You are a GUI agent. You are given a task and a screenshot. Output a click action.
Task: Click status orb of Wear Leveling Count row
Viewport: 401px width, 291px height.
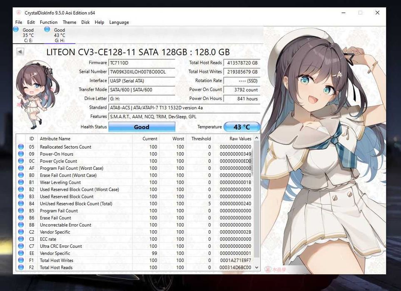pos(21,182)
